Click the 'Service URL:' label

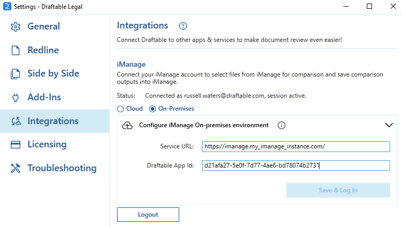(177, 146)
